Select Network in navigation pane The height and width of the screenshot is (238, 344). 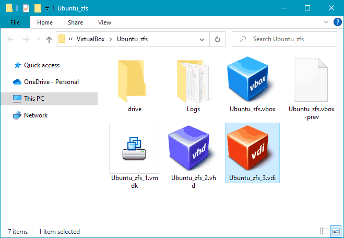36,115
